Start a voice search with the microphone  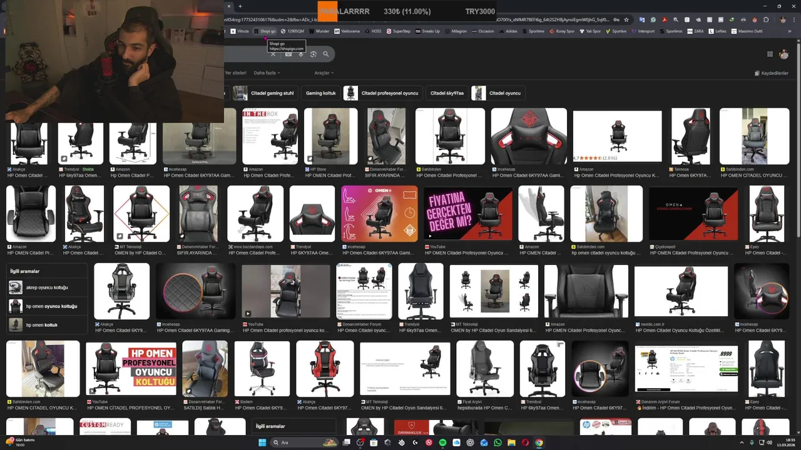click(301, 54)
